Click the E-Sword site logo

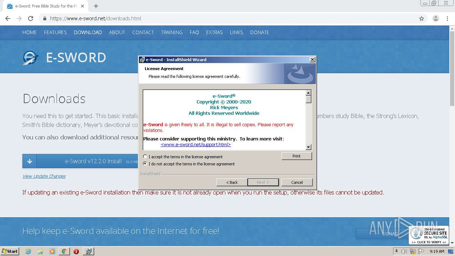[x=31, y=58]
